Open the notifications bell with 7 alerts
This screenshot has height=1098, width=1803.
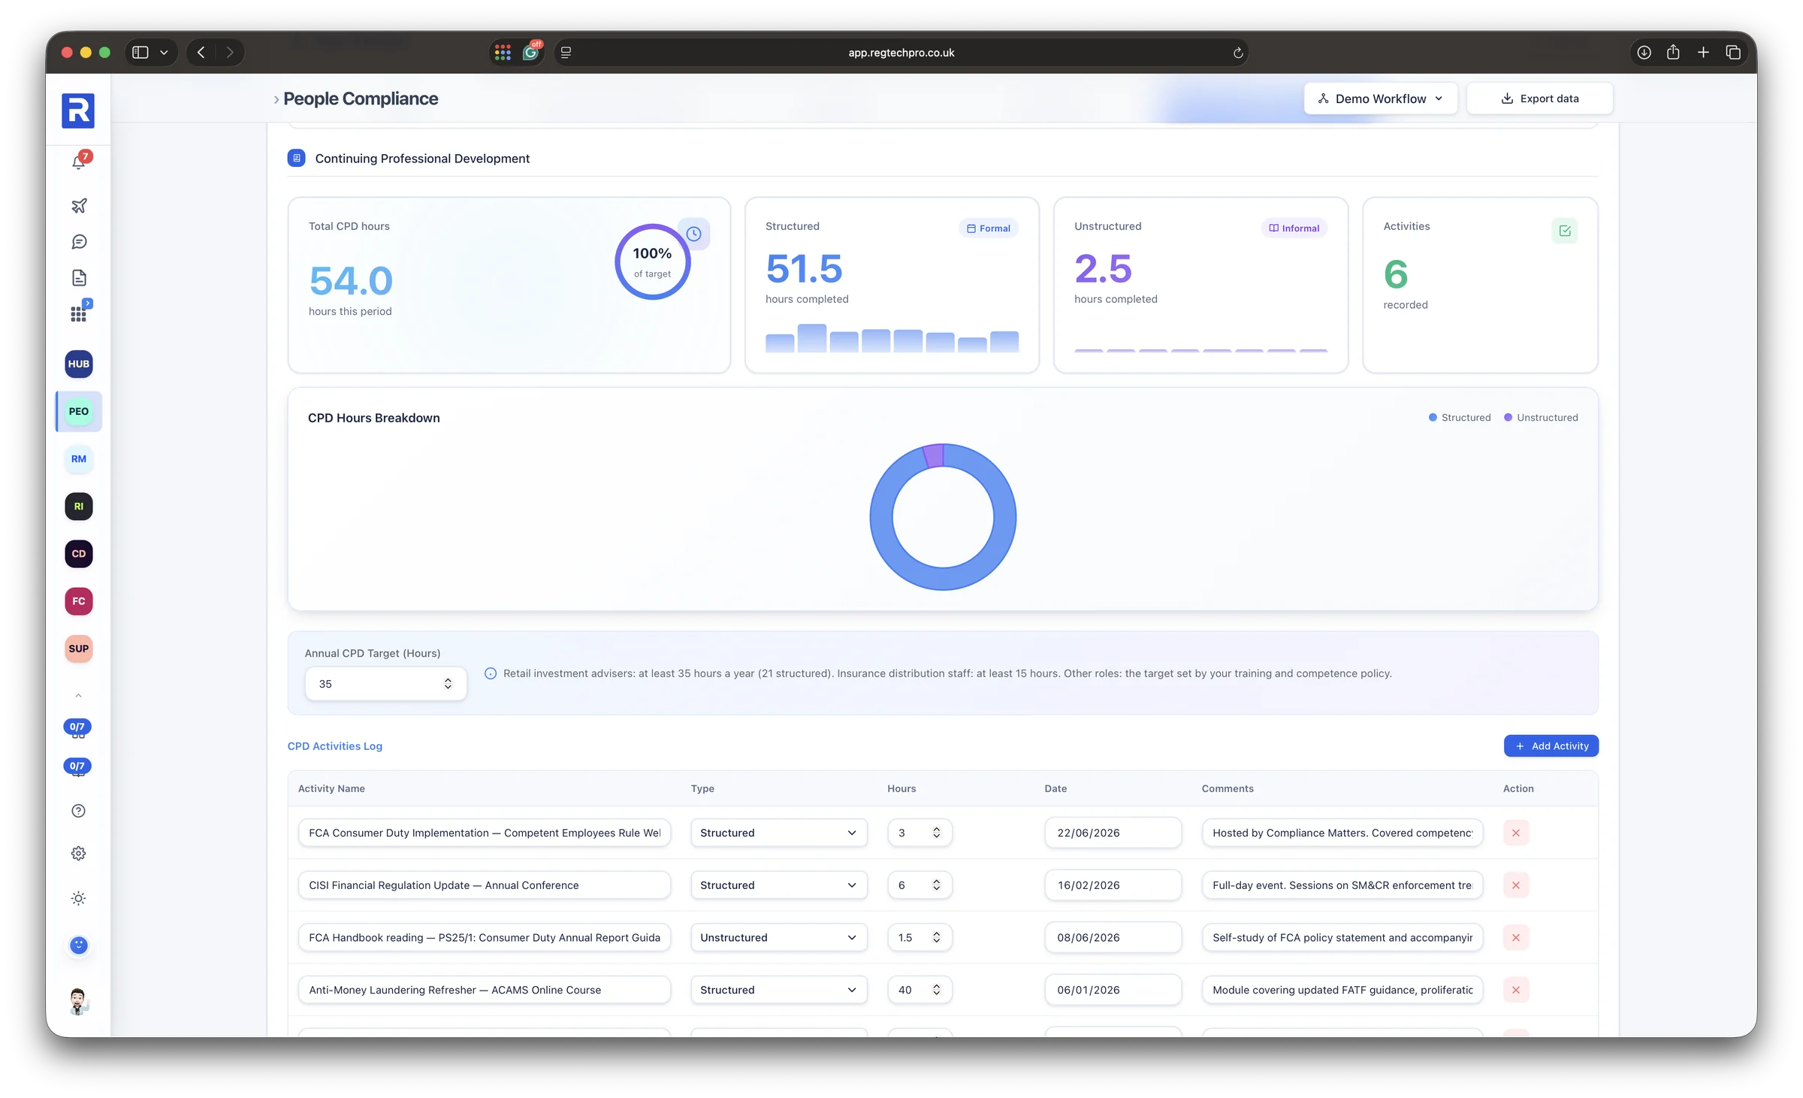[x=79, y=161]
